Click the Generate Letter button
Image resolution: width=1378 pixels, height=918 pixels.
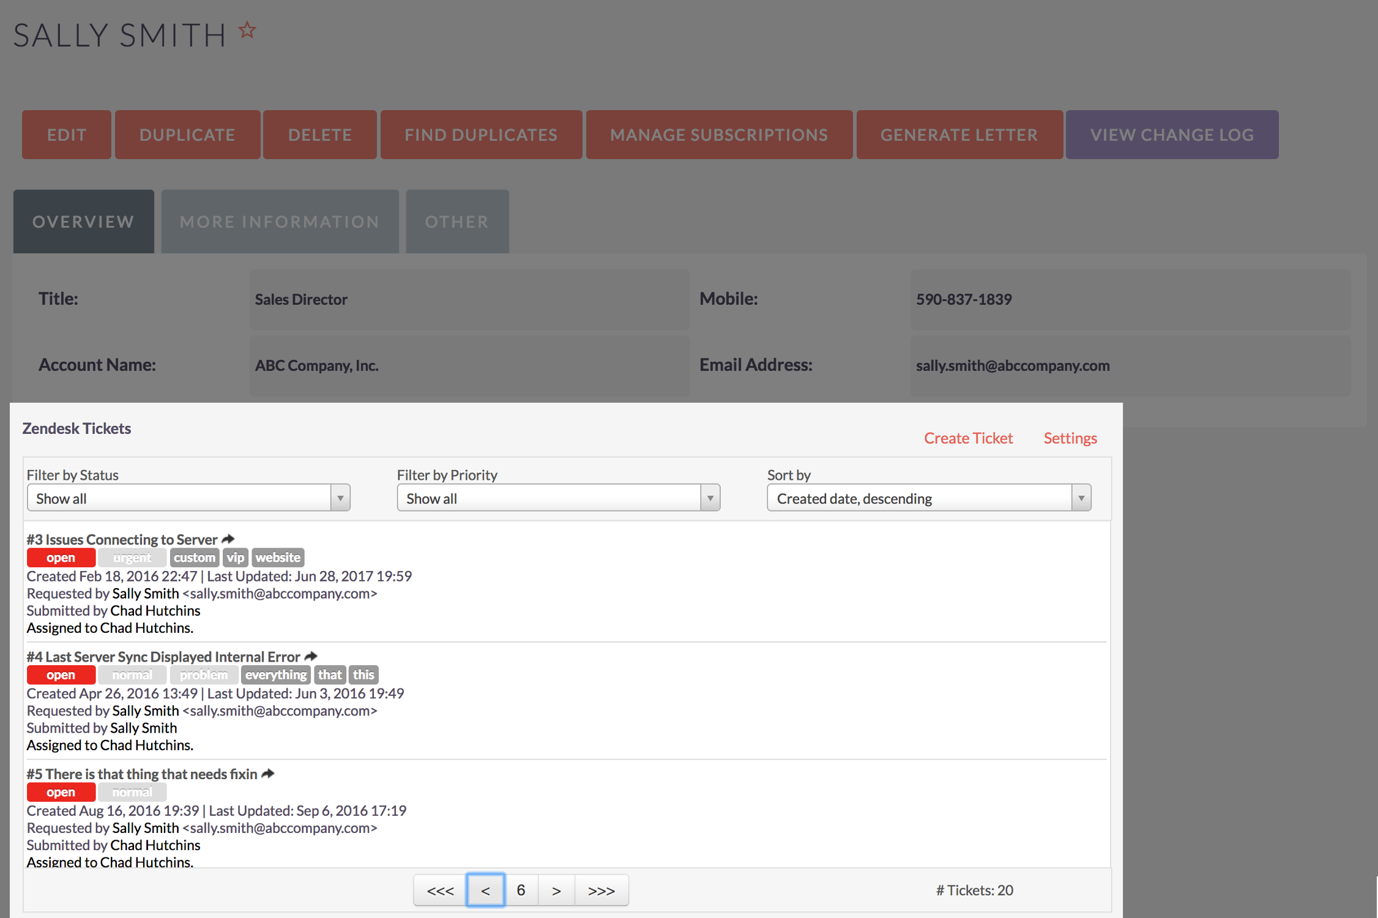pos(959,134)
